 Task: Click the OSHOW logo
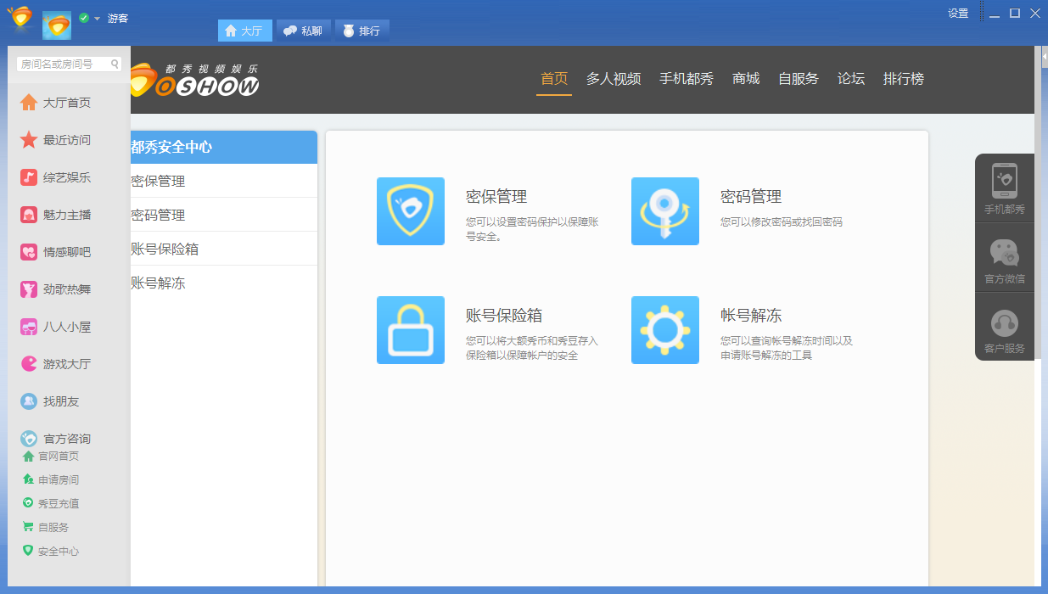click(195, 80)
